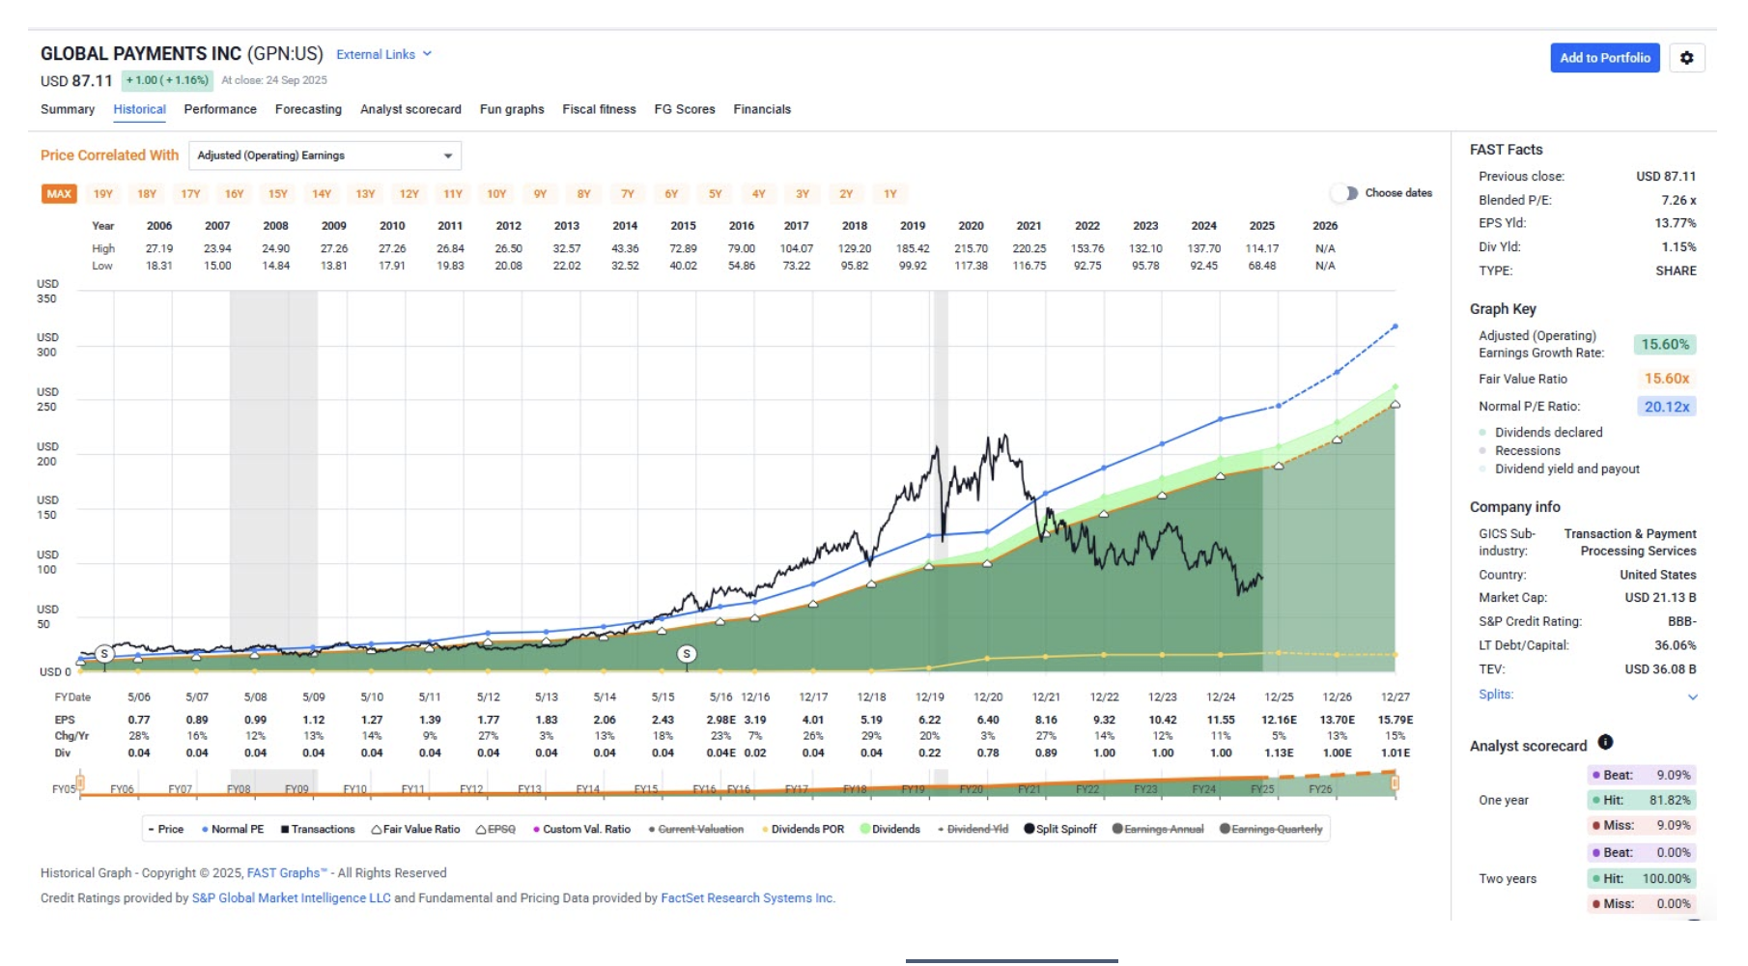Screen dimensions: 1748x966
Task: Toggle Normal PE line in legend
Action: coord(233,829)
